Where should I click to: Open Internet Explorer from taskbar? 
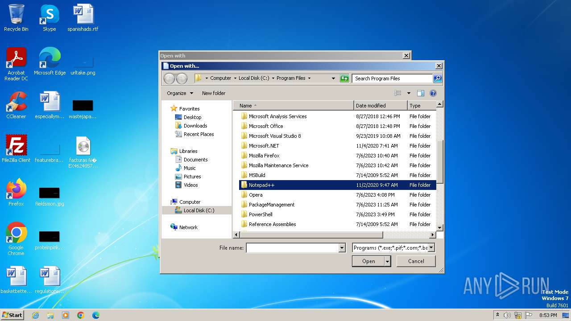(35, 315)
